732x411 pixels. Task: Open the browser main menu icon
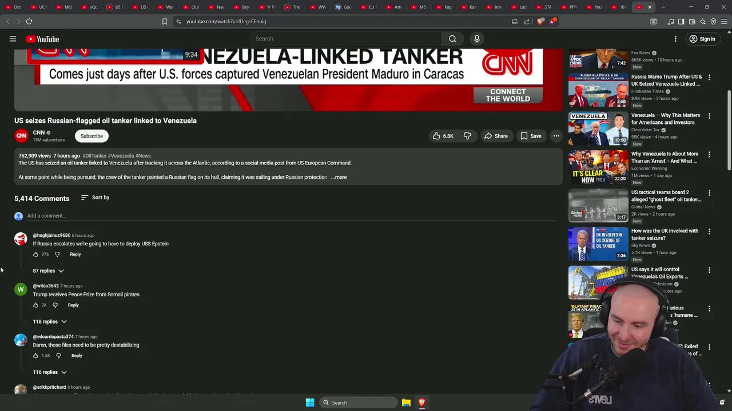click(724, 22)
